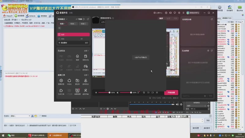Mute the microphone in the control bar

96,93
